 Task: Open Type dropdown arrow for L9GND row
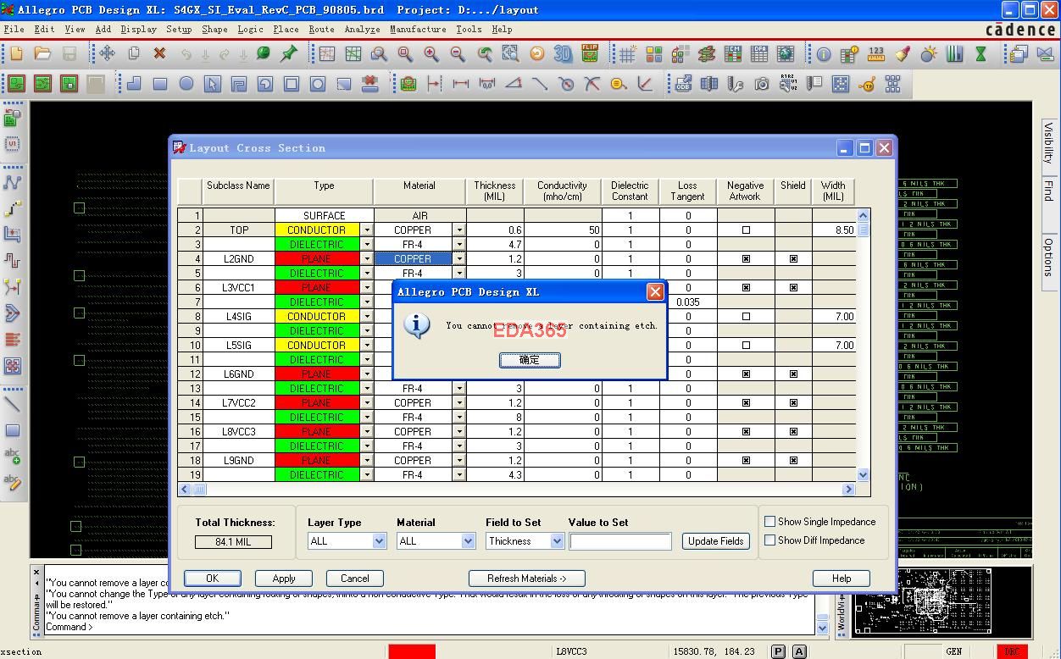tap(367, 460)
